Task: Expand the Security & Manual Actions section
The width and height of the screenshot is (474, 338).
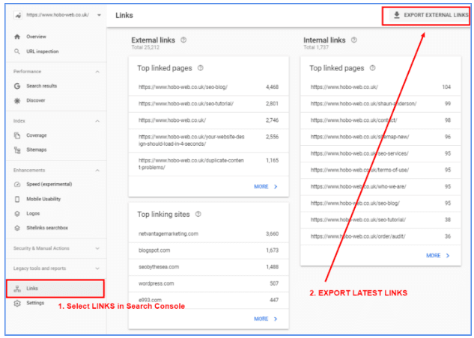Action: coord(97,248)
